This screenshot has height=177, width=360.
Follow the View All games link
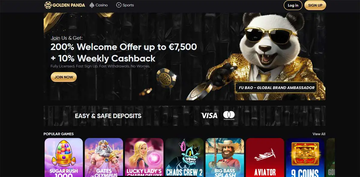[319, 134]
